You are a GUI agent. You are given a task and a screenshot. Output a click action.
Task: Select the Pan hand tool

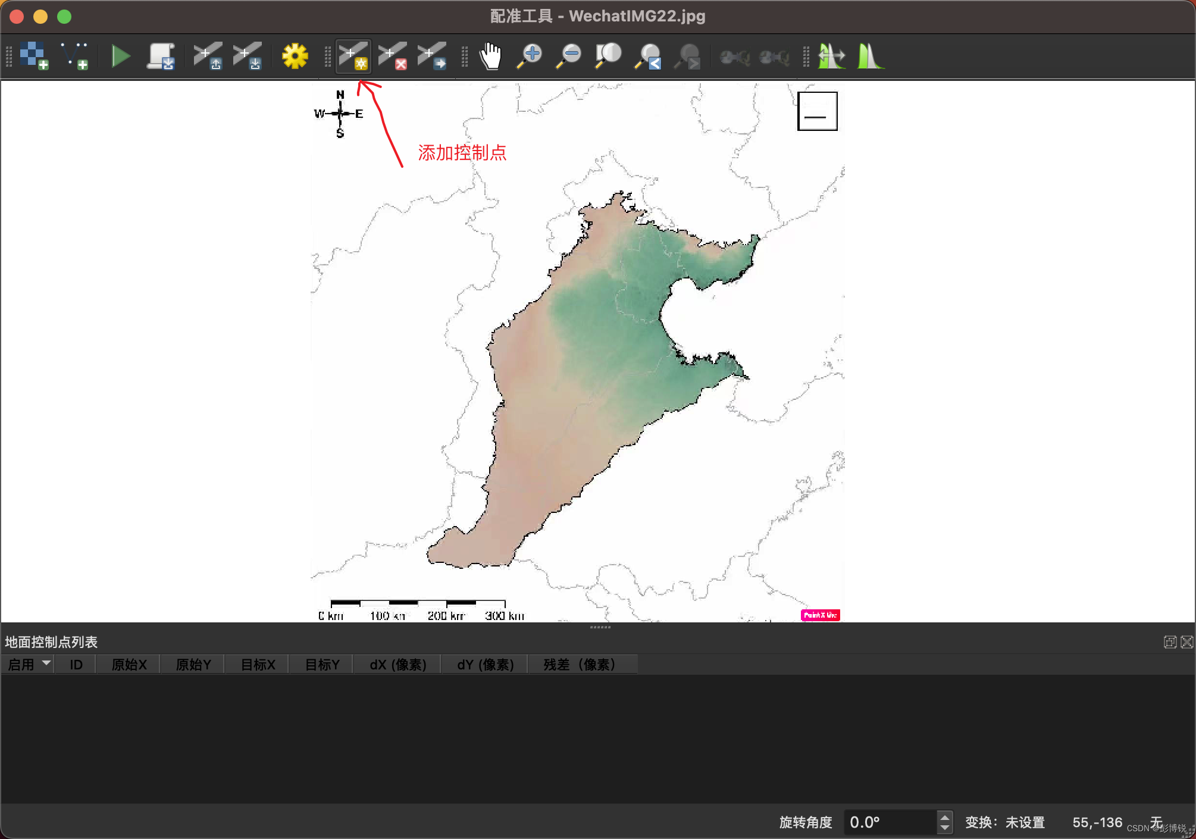(x=491, y=56)
